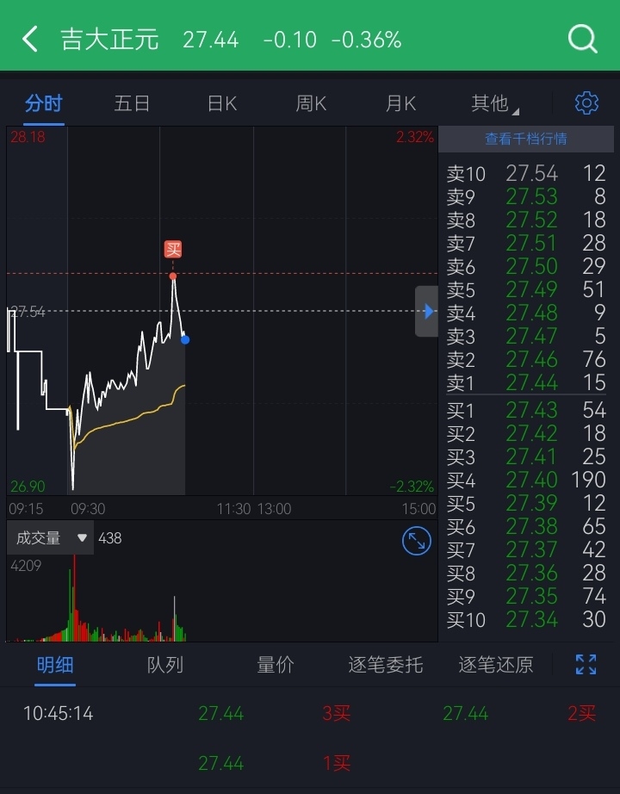The image size is (620, 794).
Task: Tap the 1买 trade detail entry
Action: [337, 763]
